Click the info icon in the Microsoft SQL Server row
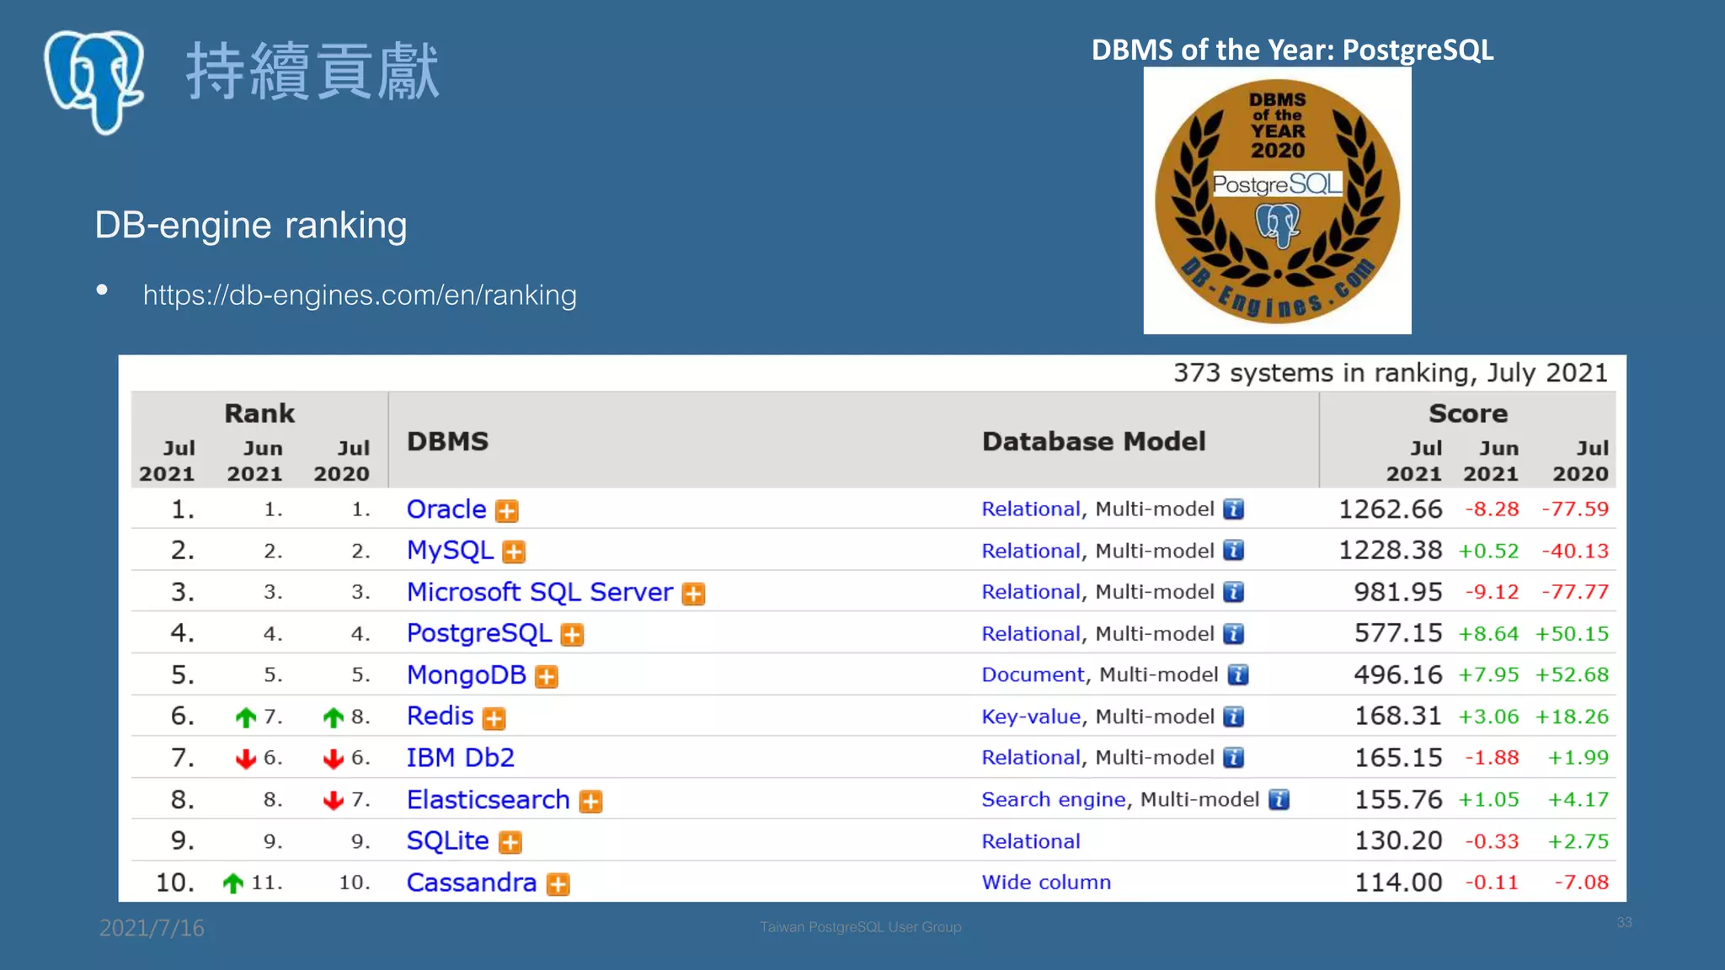1725x970 pixels. click(x=1233, y=592)
